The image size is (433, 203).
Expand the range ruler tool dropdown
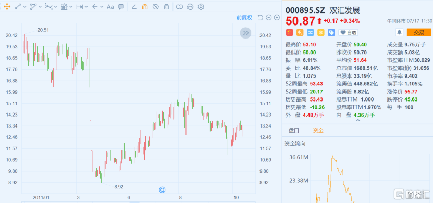click(86, 7)
